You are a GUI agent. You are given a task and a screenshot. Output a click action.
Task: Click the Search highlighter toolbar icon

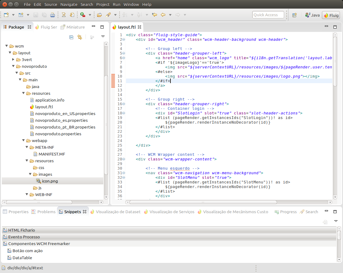pyautogui.click(x=108, y=15)
